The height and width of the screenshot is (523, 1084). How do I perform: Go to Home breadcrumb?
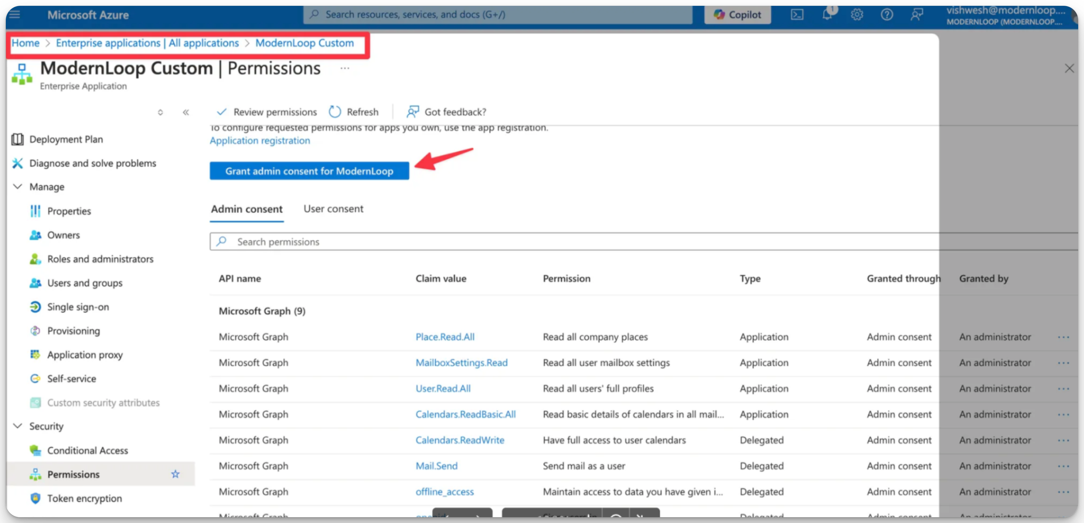[25, 43]
